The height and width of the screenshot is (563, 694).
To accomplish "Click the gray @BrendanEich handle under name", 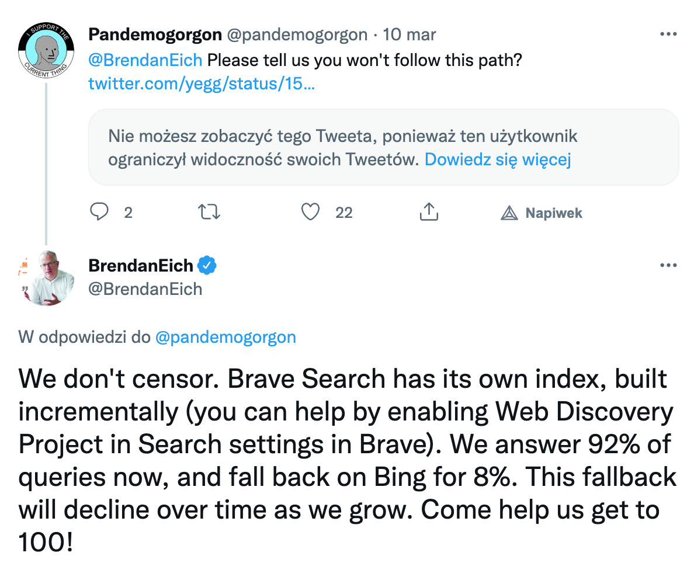I will click(145, 289).
